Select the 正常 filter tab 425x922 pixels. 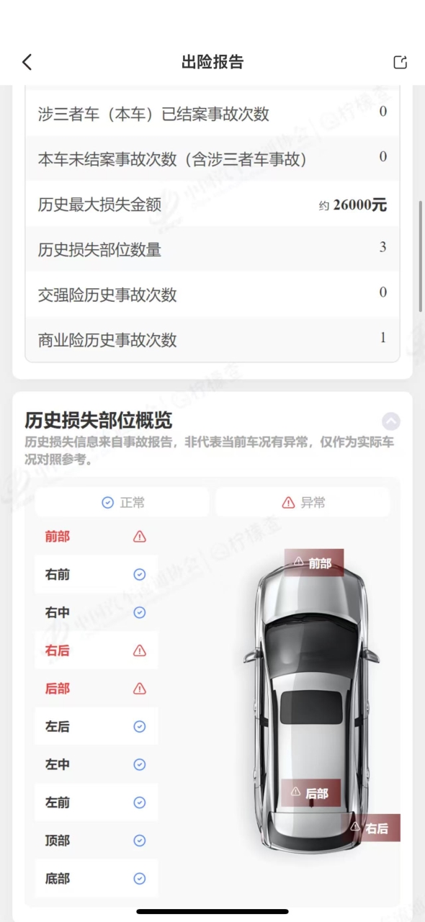122,503
